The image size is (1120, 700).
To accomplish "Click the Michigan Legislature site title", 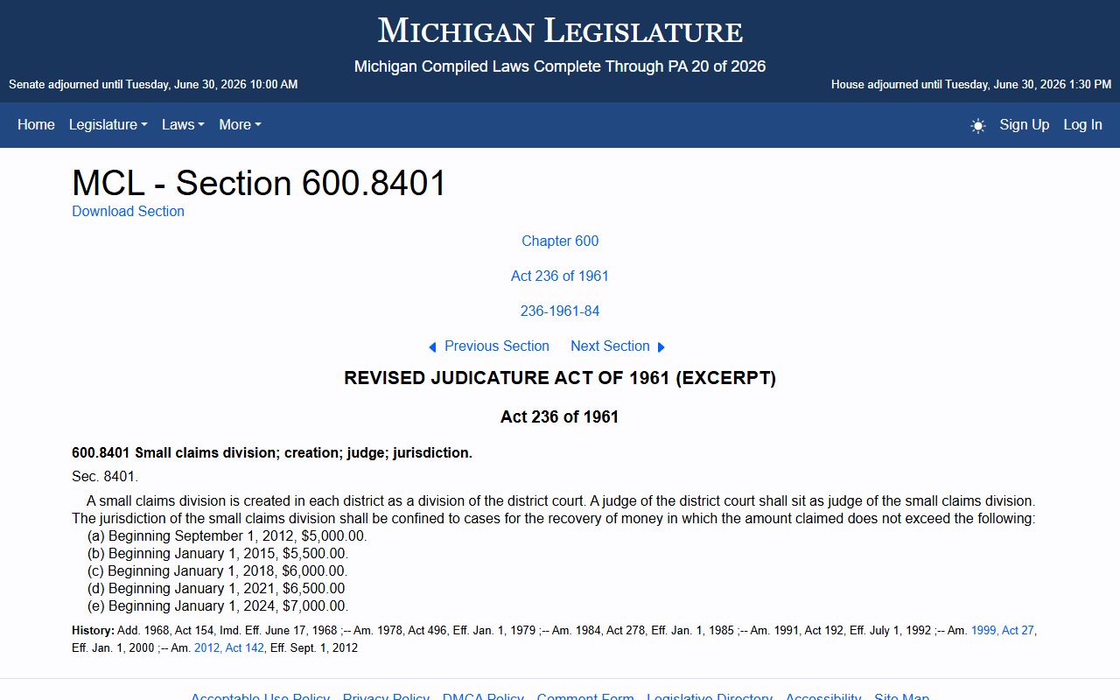I will [x=560, y=31].
